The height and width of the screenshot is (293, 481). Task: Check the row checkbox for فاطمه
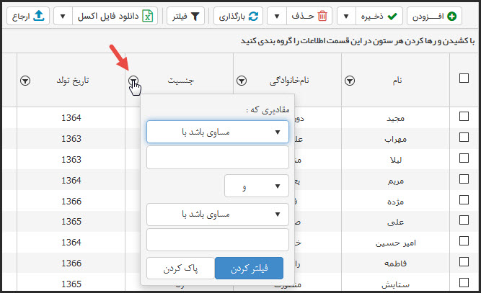click(x=464, y=262)
